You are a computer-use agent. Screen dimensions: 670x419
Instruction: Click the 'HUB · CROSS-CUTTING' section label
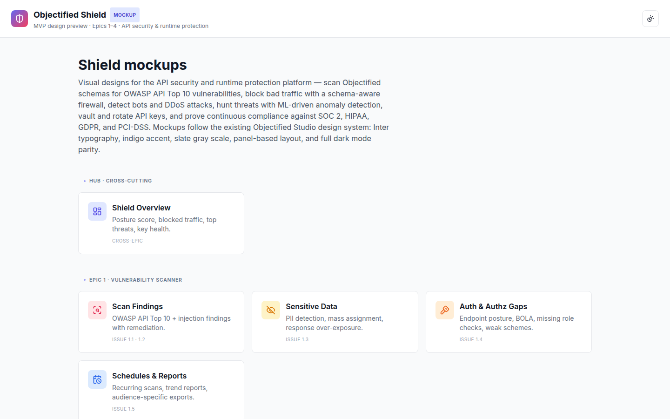[121, 181]
